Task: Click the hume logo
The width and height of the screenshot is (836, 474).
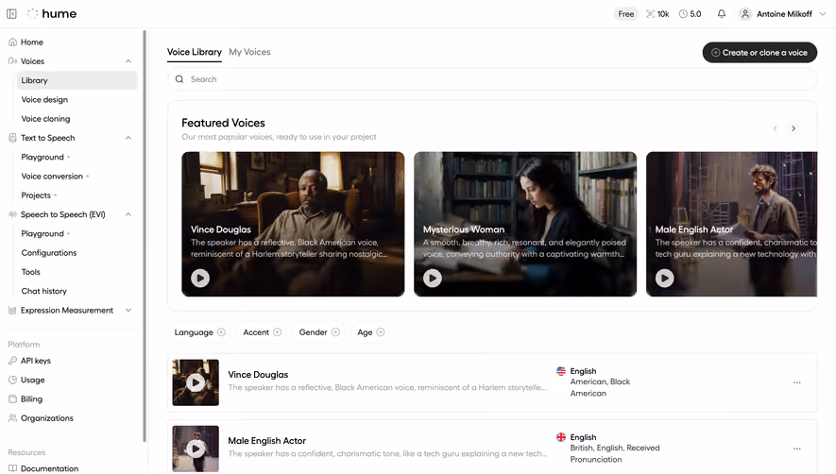Action: (x=52, y=14)
